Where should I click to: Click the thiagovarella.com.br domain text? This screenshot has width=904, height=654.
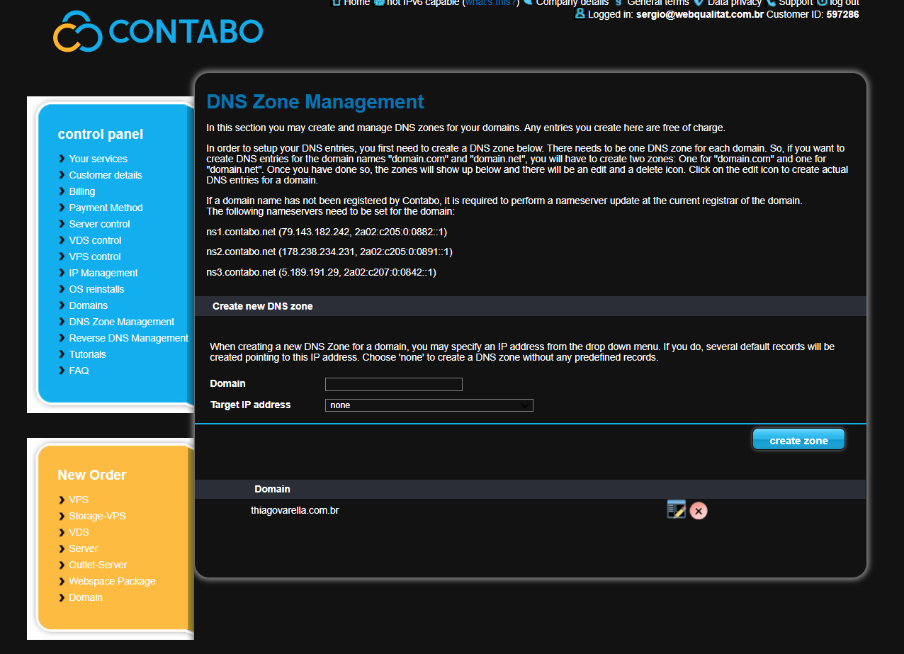coord(295,510)
